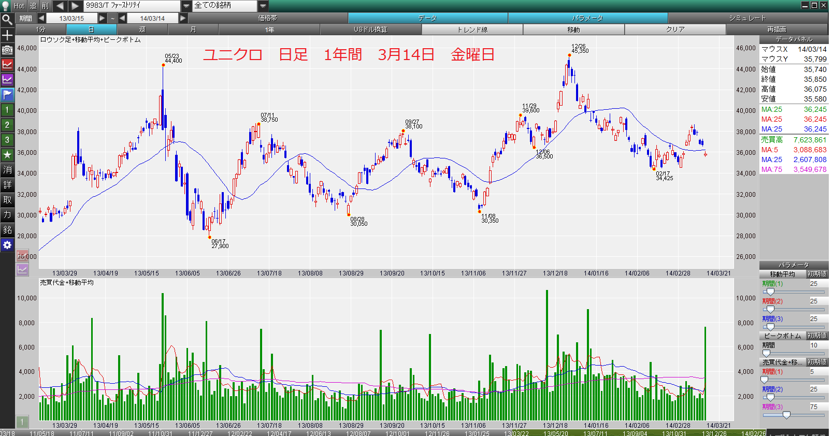Step start date 13/03/15 backward
The height and width of the screenshot is (436, 834).
[x=41, y=18]
